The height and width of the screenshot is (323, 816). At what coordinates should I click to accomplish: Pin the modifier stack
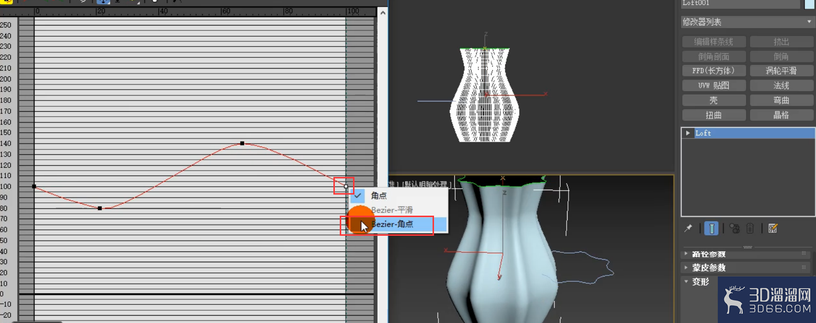[x=688, y=228]
